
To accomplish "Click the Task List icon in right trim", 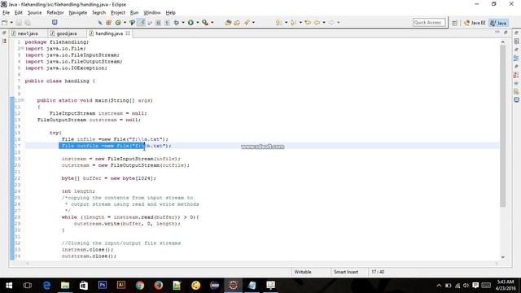I will 516,42.
